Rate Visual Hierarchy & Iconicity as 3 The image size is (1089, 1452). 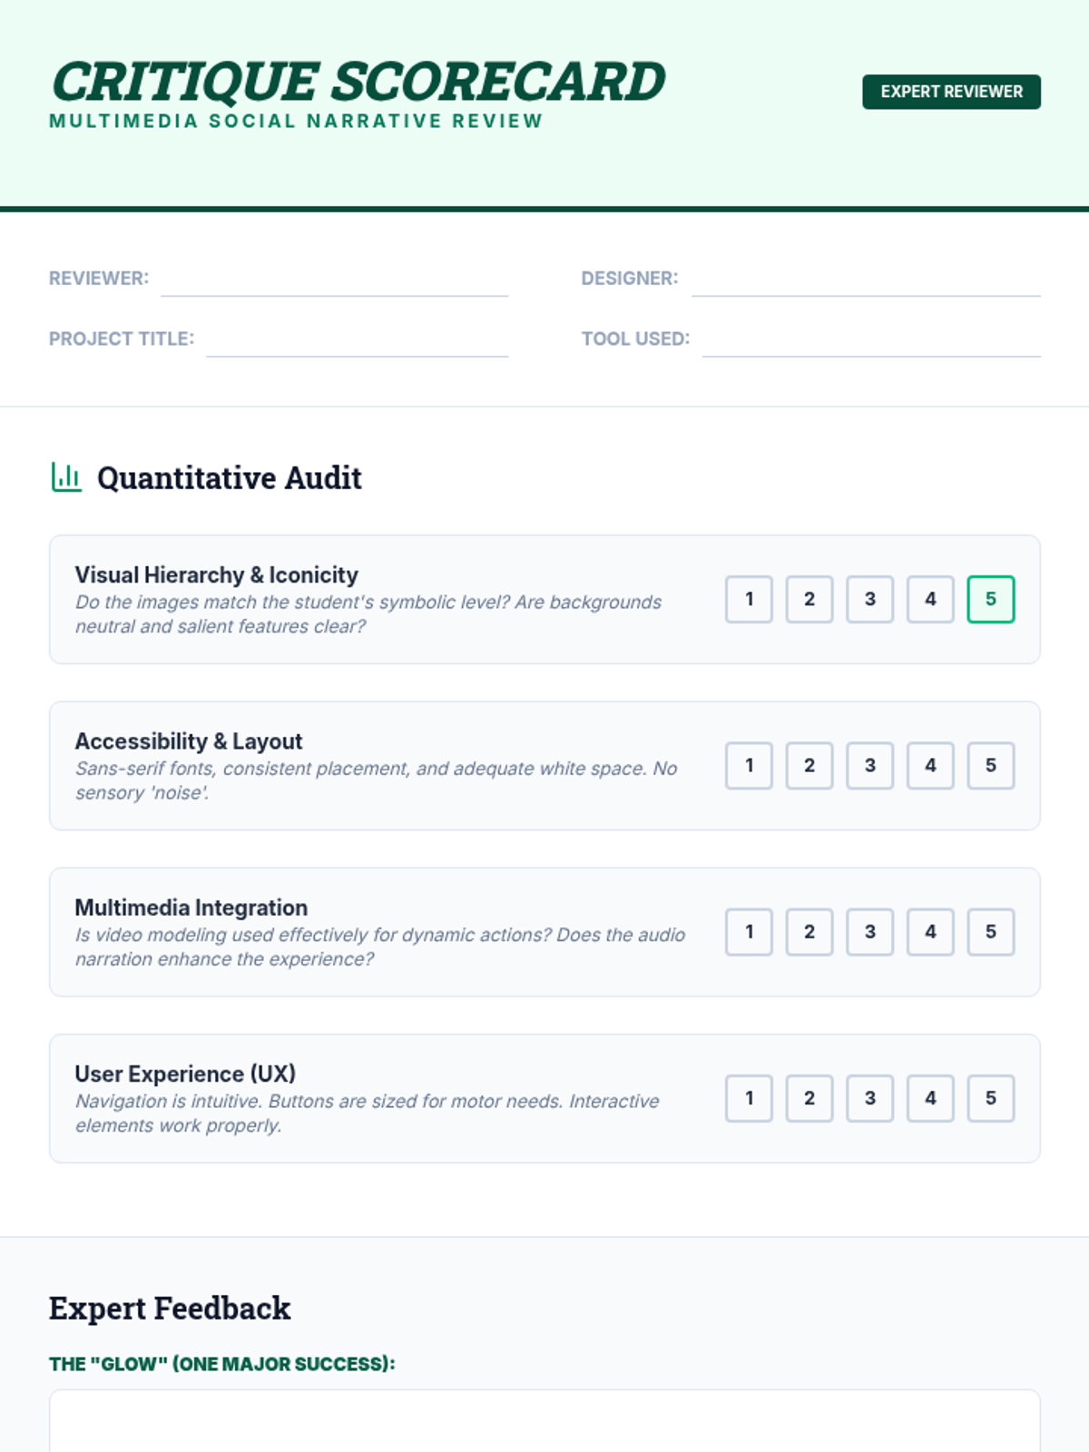point(869,599)
